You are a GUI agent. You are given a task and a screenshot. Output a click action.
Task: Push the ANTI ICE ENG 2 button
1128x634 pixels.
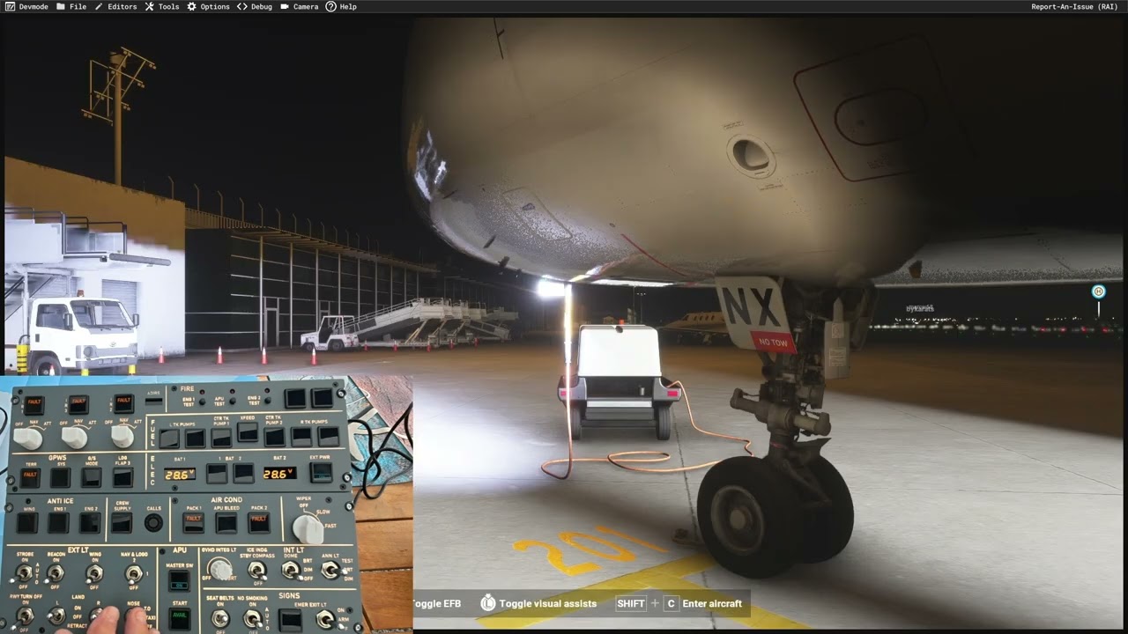click(x=90, y=522)
